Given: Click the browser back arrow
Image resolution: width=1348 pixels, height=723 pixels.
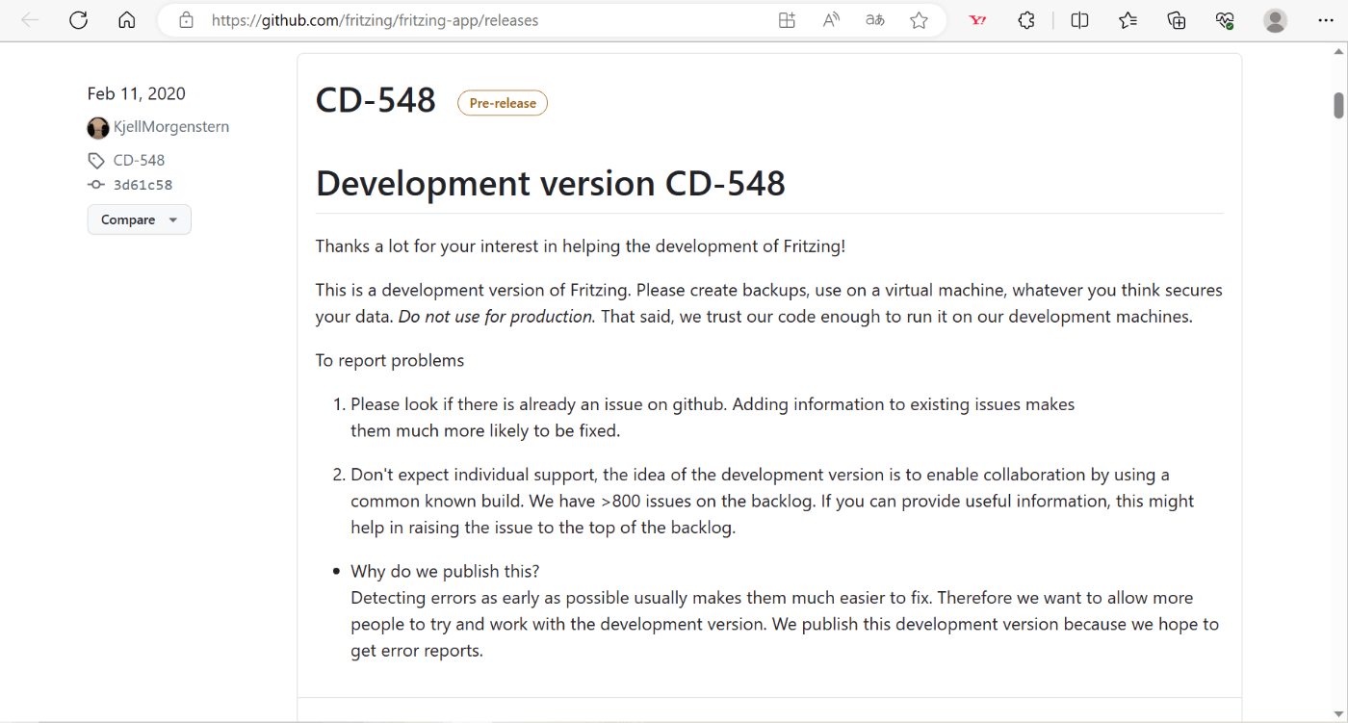Looking at the screenshot, I should pyautogui.click(x=31, y=20).
